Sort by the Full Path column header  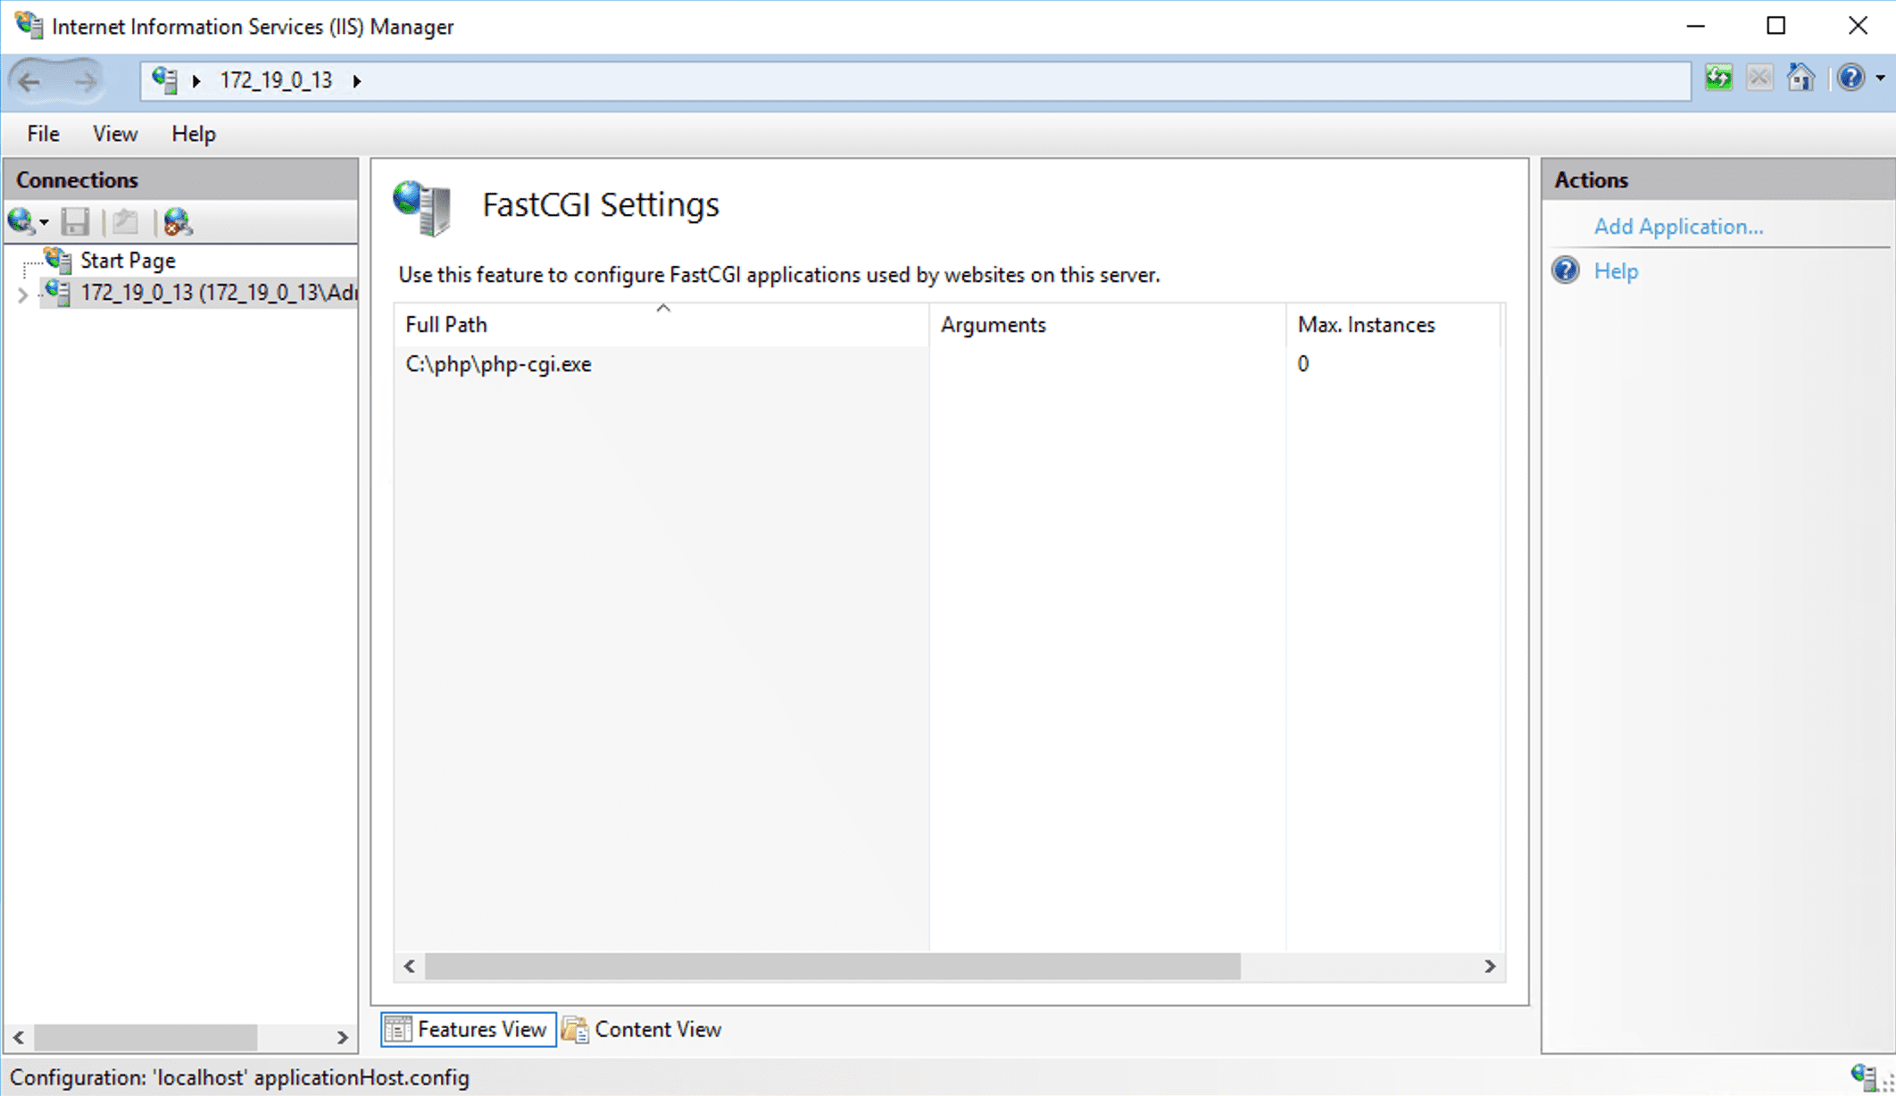coord(661,325)
